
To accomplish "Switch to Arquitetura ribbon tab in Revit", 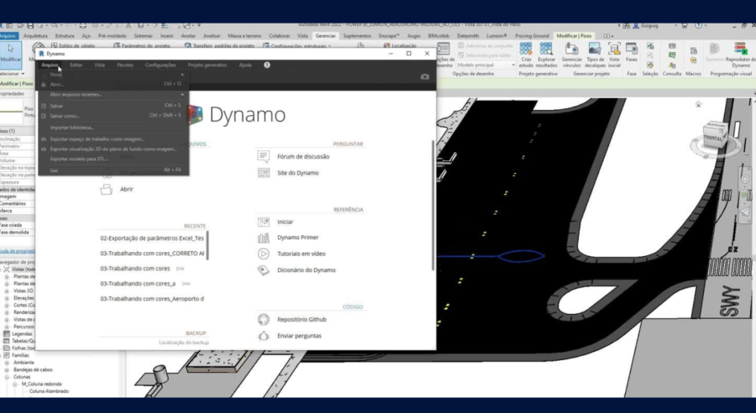I will [35, 36].
